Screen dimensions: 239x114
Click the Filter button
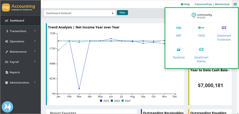(122, 13)
